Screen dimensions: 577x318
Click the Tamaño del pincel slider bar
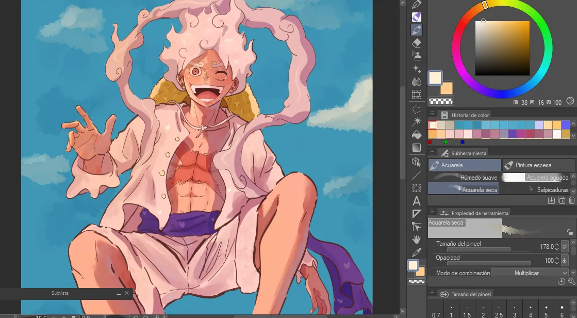click(x=489, y=249)
